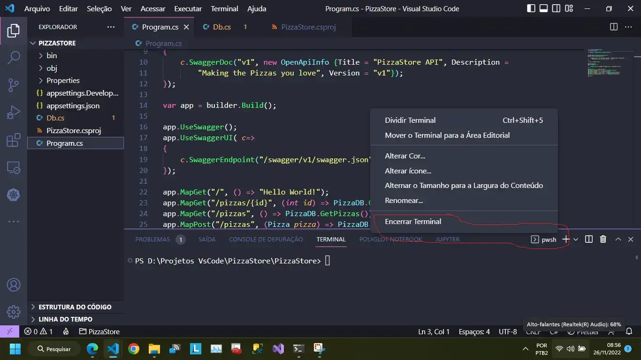Image resolution: width=641 pixels, height=360 pixels.
Task: Click the Windows Start button
Action: pos(15,349)
